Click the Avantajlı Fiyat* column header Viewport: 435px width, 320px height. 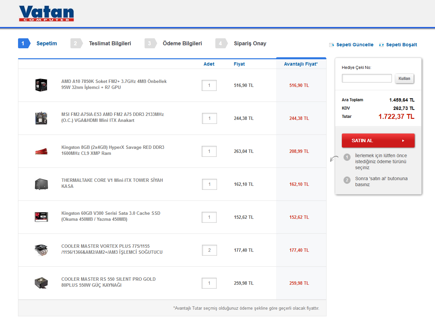(x=301, y=64)
